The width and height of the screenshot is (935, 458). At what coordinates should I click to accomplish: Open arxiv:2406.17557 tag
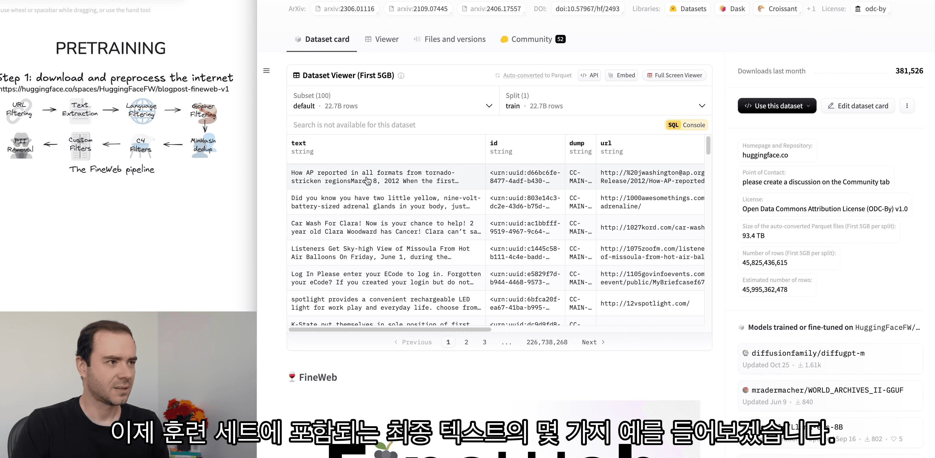point(492,9)
